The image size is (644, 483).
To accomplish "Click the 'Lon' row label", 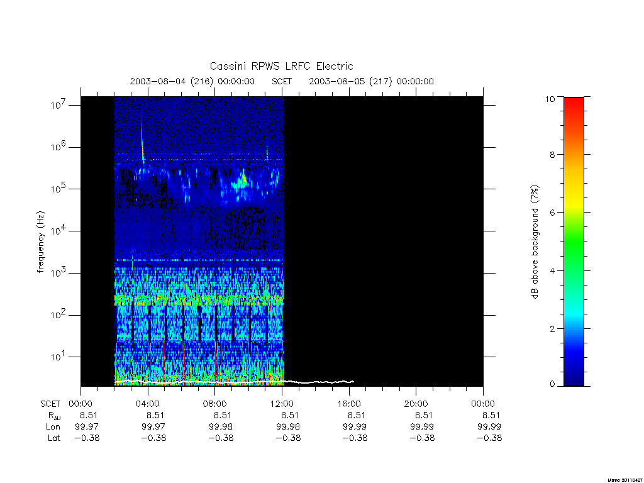I will [x=53, y=427].
